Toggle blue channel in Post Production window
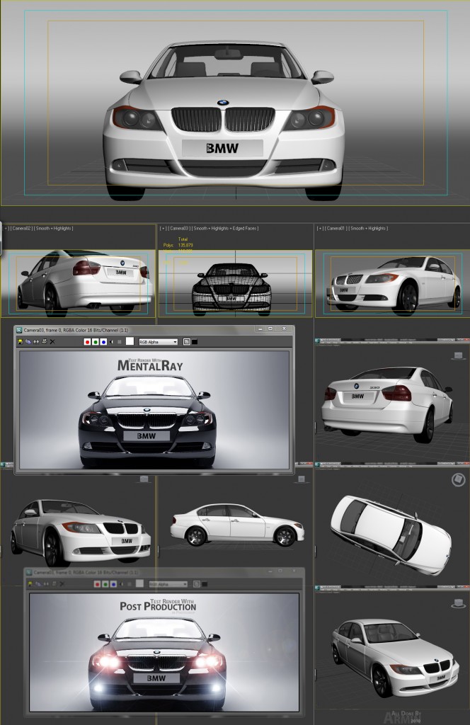The image size is (470, 725). coord(114,584)
